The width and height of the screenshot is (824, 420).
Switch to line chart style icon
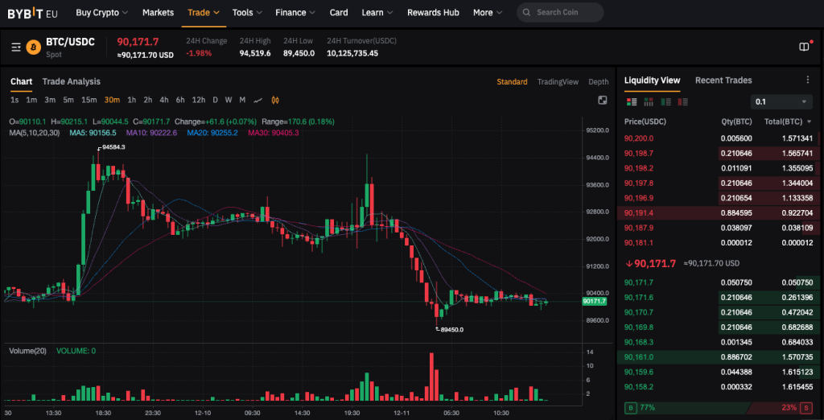258,101
